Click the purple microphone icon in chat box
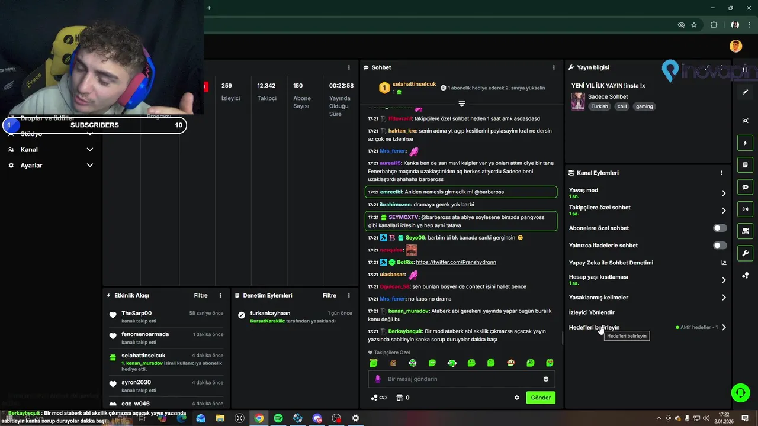 378,379
